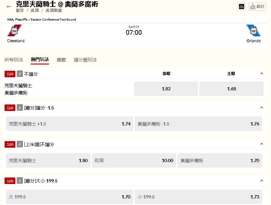Go back using the left arrow icon

point(9,7)
